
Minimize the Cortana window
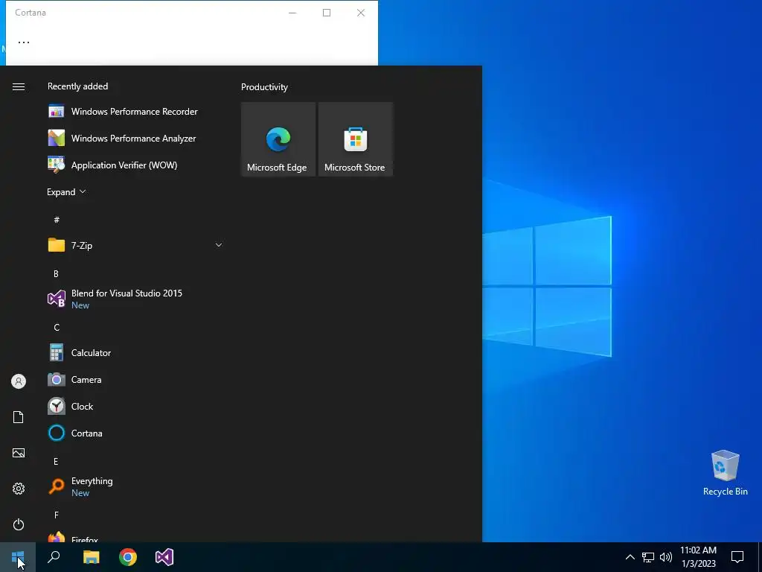pyautogui.click(x=292, y=13)
